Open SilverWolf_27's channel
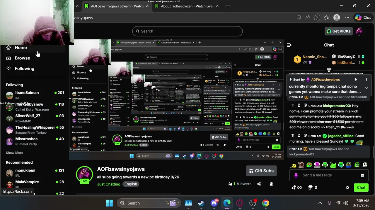 click(x=35, y=118)
